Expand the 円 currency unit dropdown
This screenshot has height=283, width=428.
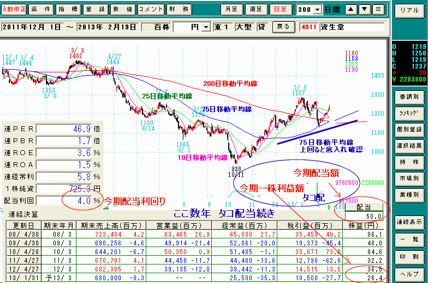[206, 27]
